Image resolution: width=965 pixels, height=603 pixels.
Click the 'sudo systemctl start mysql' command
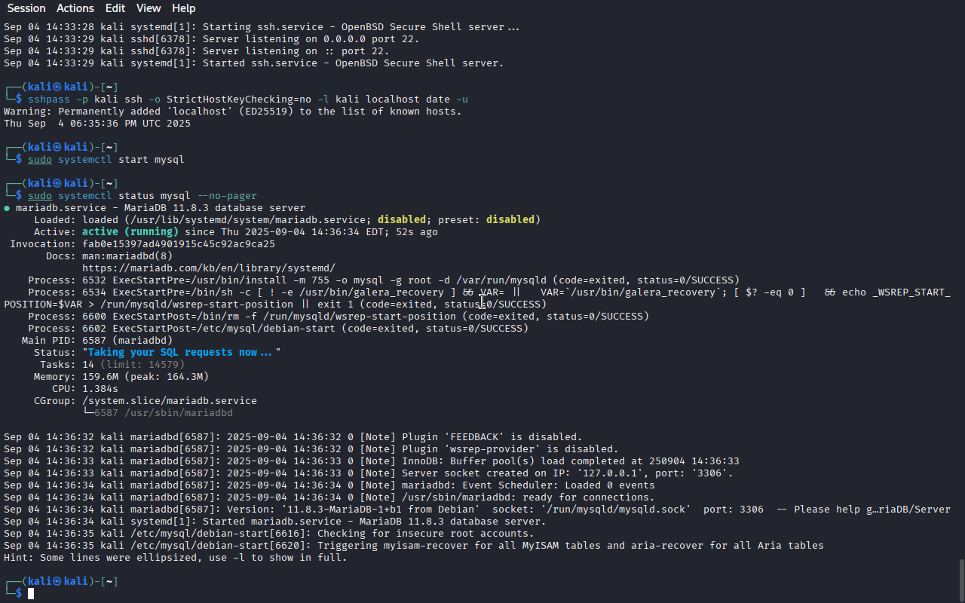click(106, 160)
